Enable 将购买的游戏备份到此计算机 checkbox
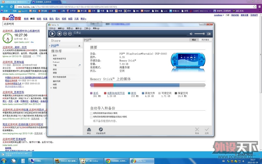 click(91, 113)
